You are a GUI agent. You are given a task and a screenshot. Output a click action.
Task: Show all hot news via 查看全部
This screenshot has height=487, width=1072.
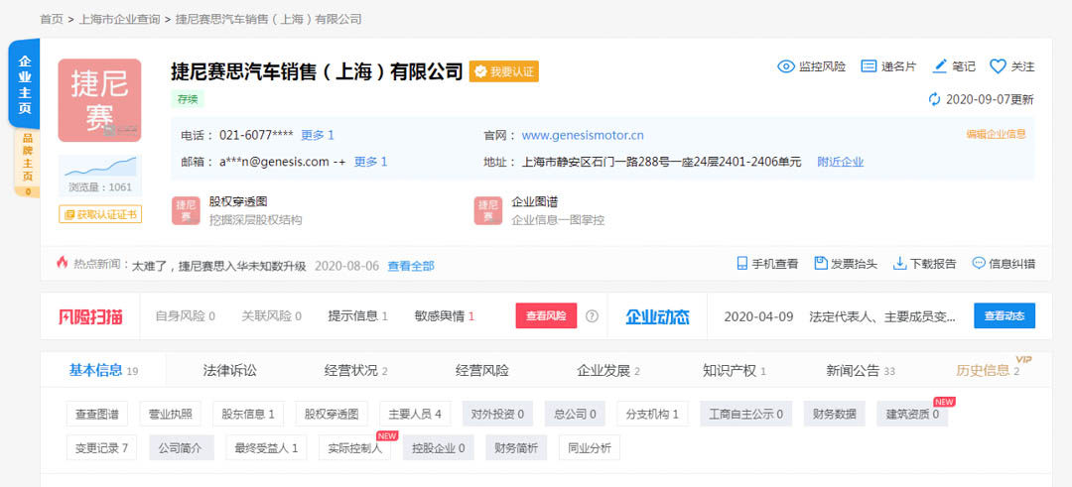(410, 266)
